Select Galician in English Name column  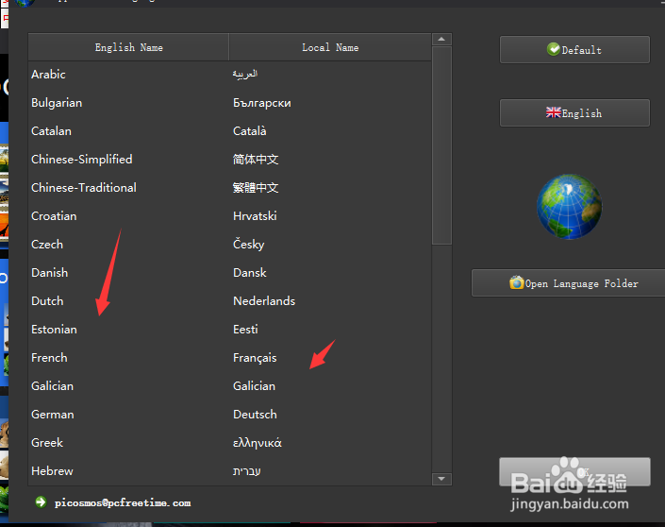coord(52,386)
